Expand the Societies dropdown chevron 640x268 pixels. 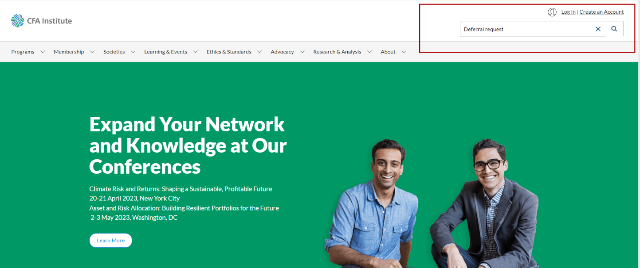click(133, 52)
